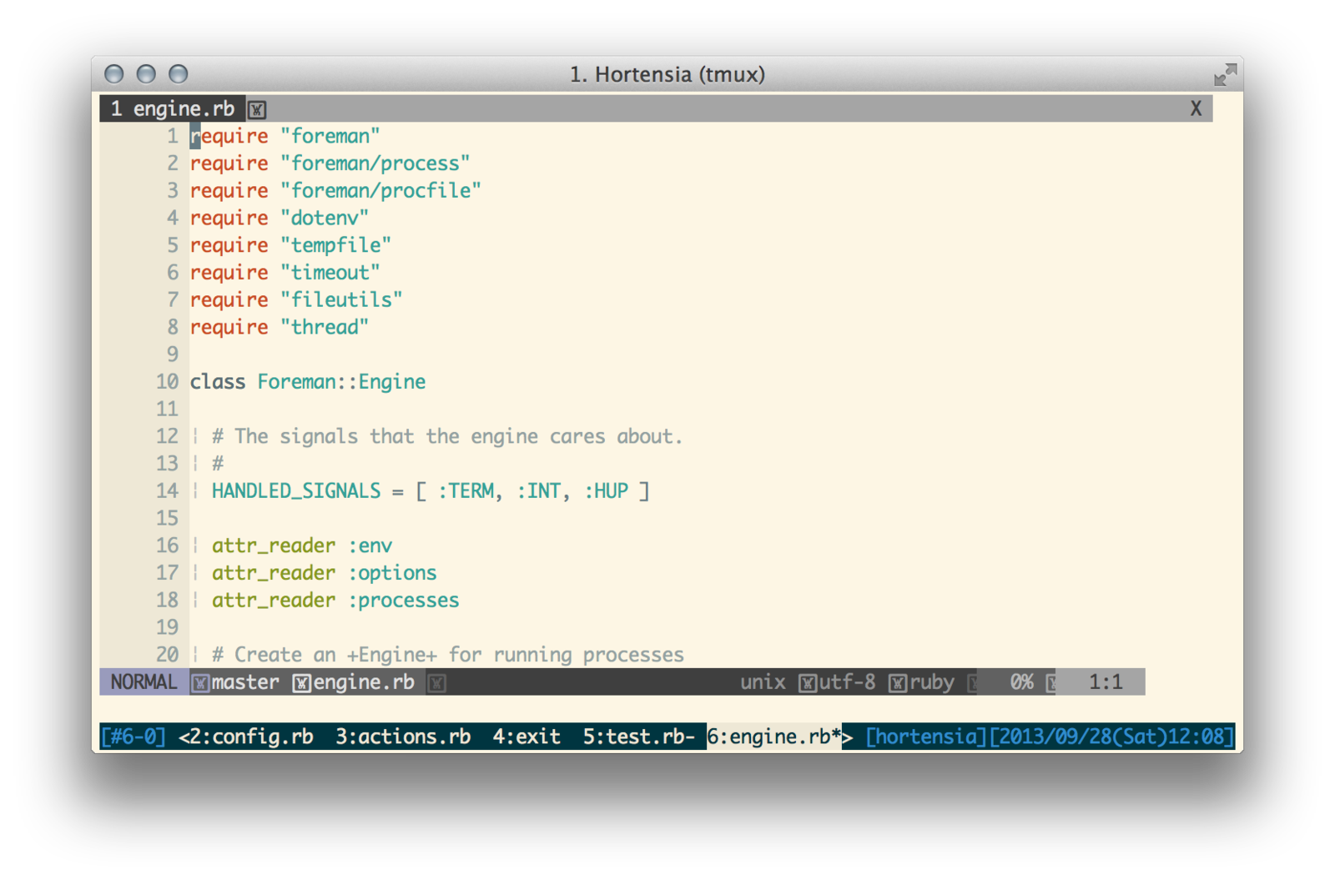Click the Foreman::Engine class name
This screenshot has height=880, width=1335.
click(x=341, y=382)
